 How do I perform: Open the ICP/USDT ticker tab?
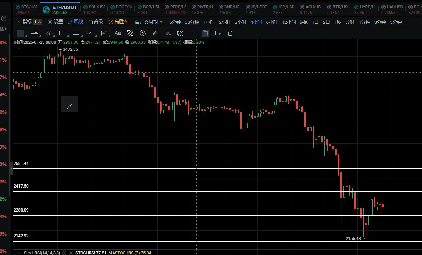pos(283,9)
